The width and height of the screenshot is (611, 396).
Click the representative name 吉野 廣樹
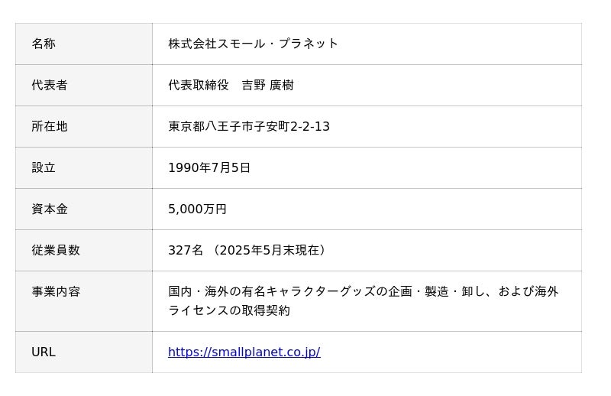267,85
